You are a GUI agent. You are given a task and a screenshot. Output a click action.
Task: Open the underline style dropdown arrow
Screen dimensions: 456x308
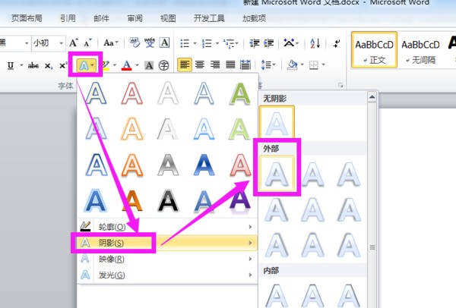coord(21,65)
